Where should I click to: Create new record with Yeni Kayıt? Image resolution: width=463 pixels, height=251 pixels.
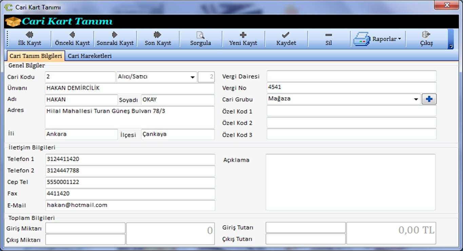coord(243,39)
